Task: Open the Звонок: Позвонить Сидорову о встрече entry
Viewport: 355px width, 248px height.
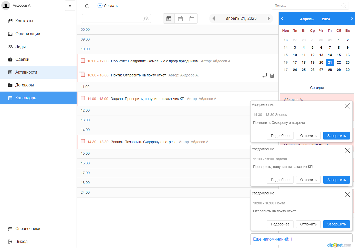Action: 144,142
